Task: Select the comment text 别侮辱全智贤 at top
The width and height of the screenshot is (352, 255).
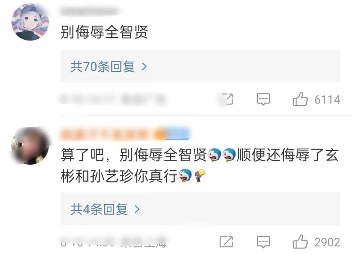Action: [x=104, y=32]
